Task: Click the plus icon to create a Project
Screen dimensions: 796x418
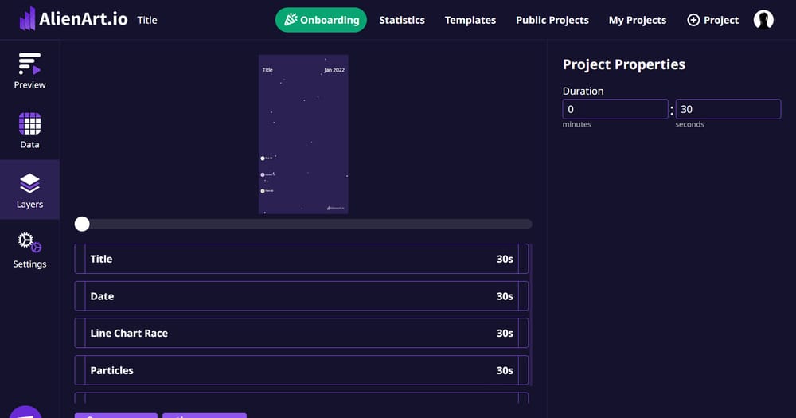Action: coord(693,20)
